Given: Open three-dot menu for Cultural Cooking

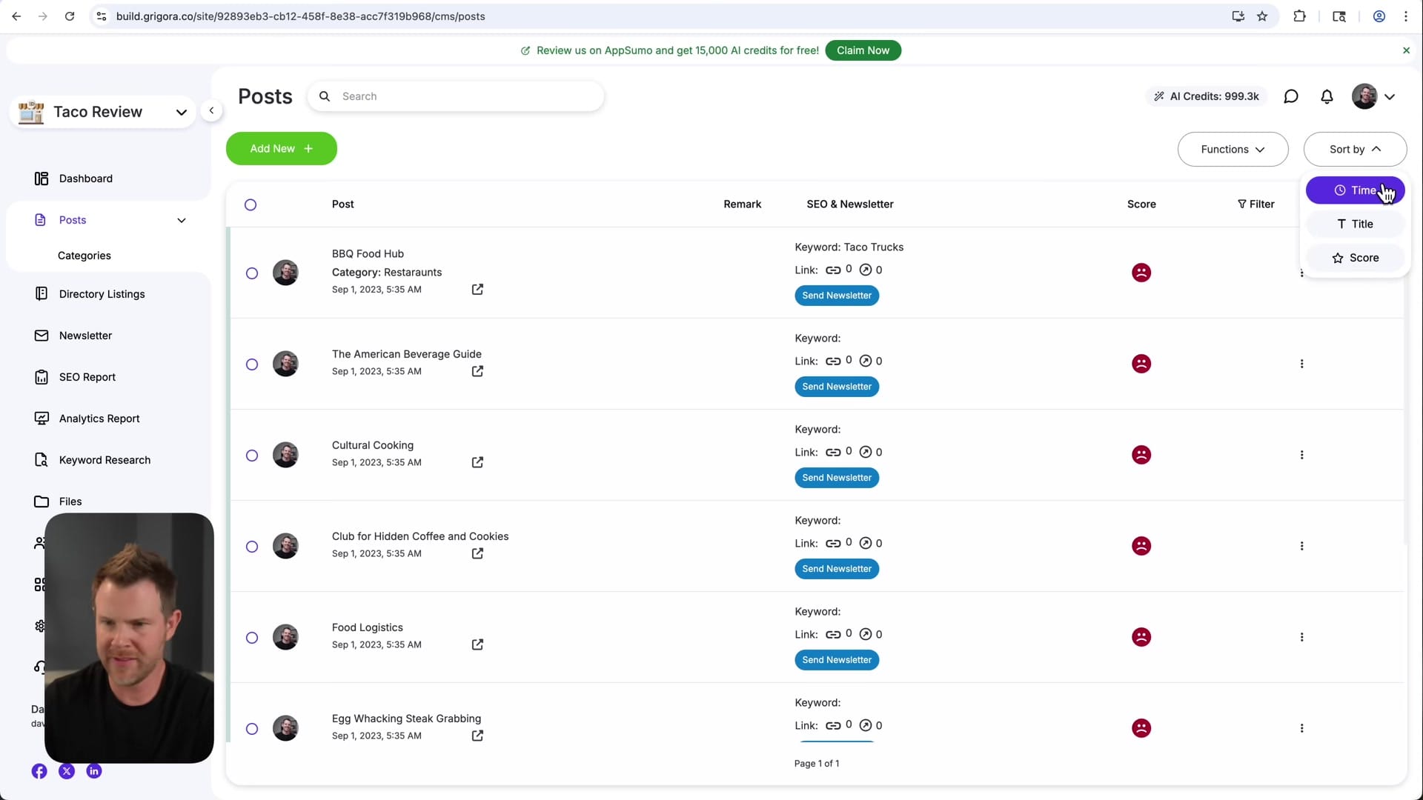Looking at the screenshot, I should click(1301, 455).
